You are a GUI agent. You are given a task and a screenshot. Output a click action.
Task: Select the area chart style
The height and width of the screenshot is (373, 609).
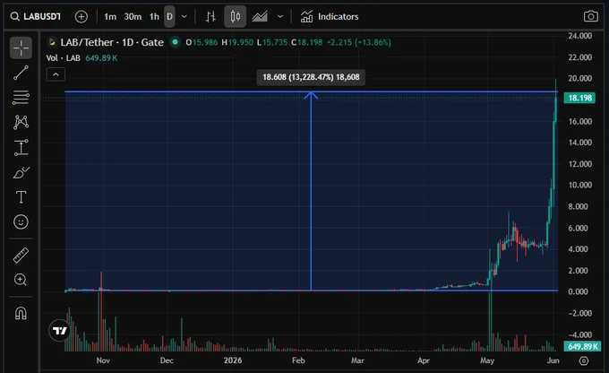260,17
